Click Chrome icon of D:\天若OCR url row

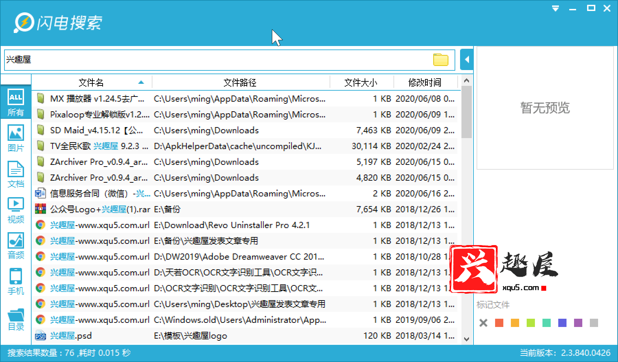pos(41,272)
